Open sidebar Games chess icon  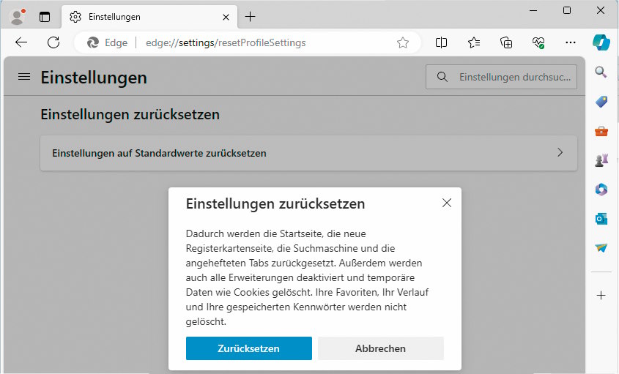(x=601, y=160)
